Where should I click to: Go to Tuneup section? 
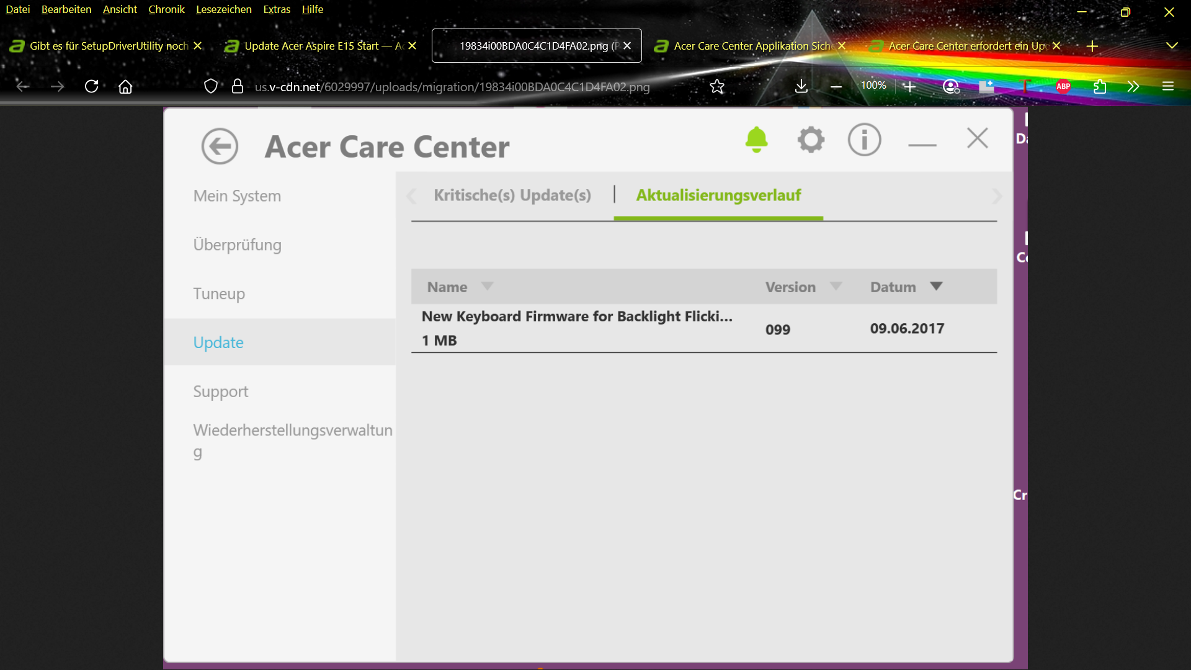coord(219,293)
